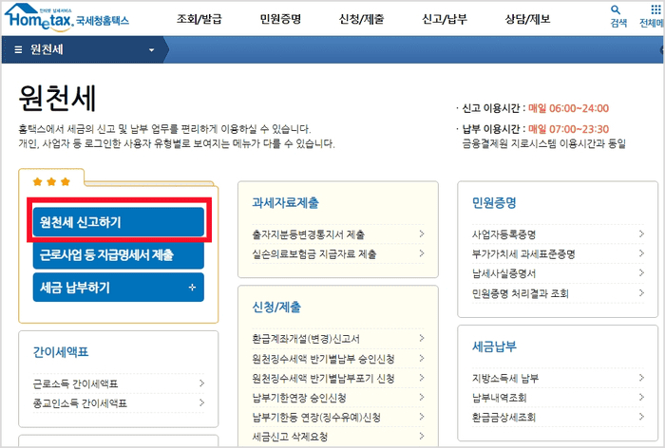Expand the 원천세 dropdown arrow

151,50
